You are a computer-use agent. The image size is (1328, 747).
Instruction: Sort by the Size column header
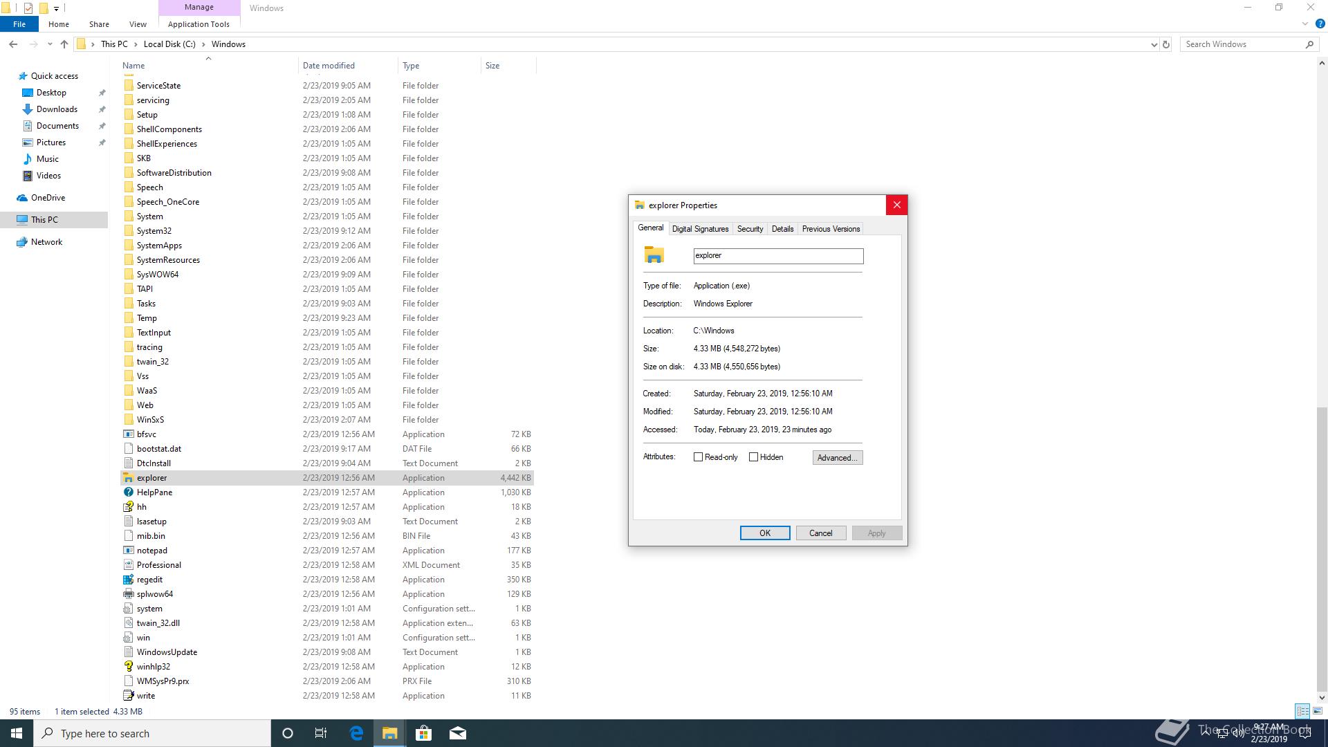click(508, 66)
